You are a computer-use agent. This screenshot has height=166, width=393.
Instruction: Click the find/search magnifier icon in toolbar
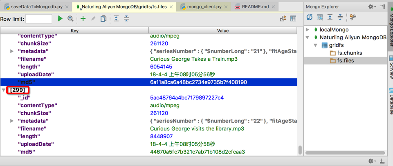coord(70,19)
